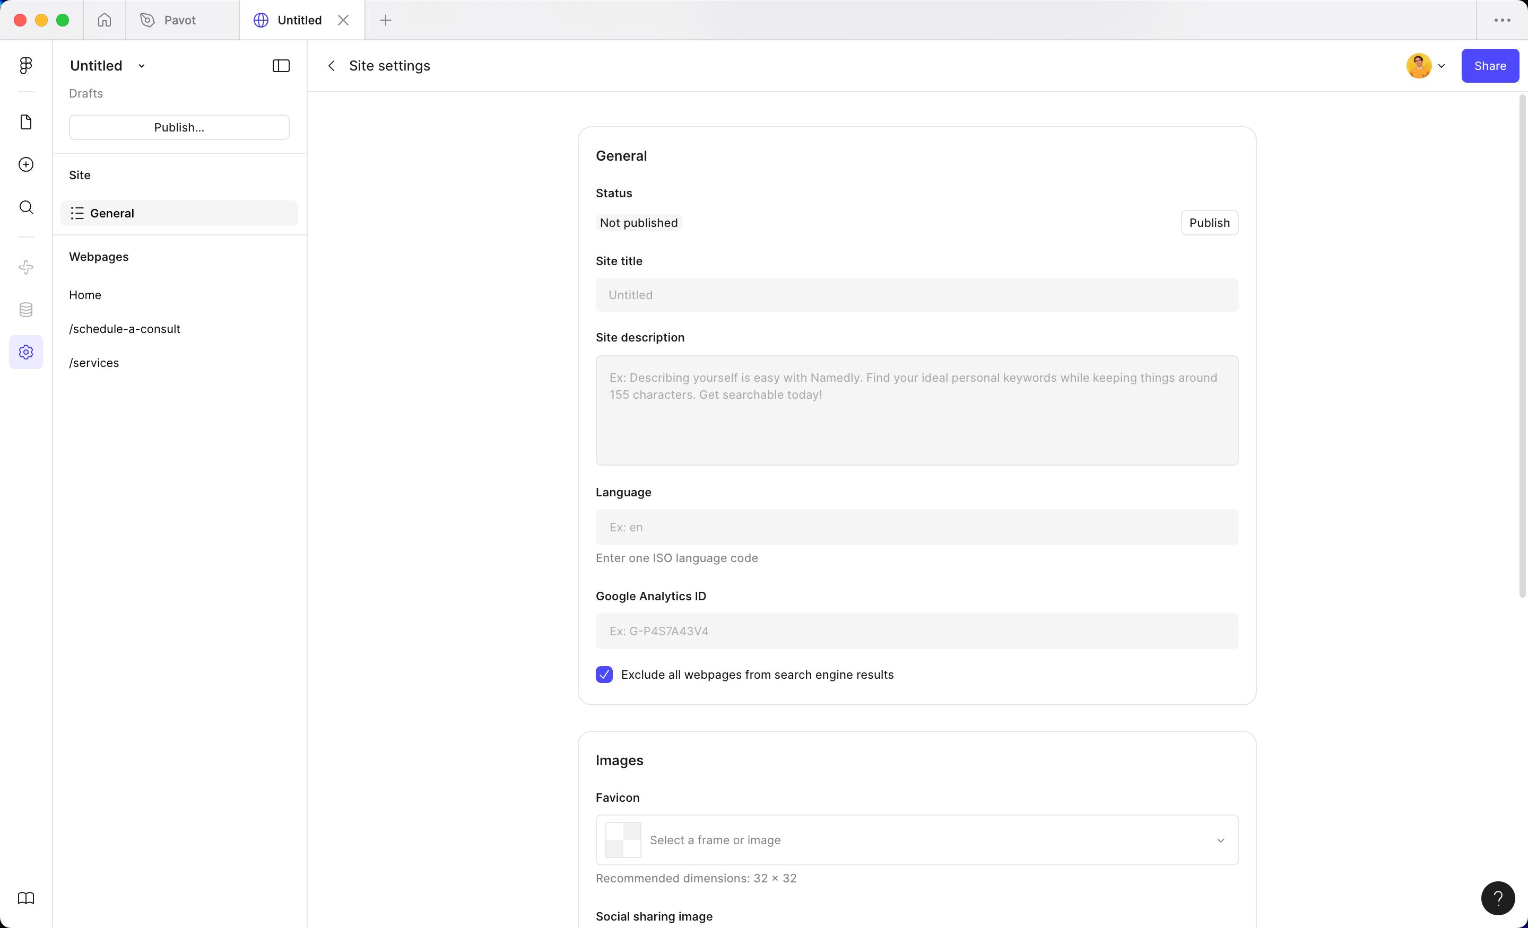Click the Favicon checkerboard thumbnail
Viewport: 1528px width, 928px height.
point(623,840)
